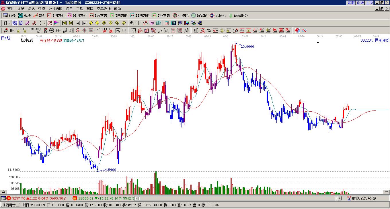Click the flag chart icon in toolbar
Viewport: 390px width, 209px height.
click(56, 23)
